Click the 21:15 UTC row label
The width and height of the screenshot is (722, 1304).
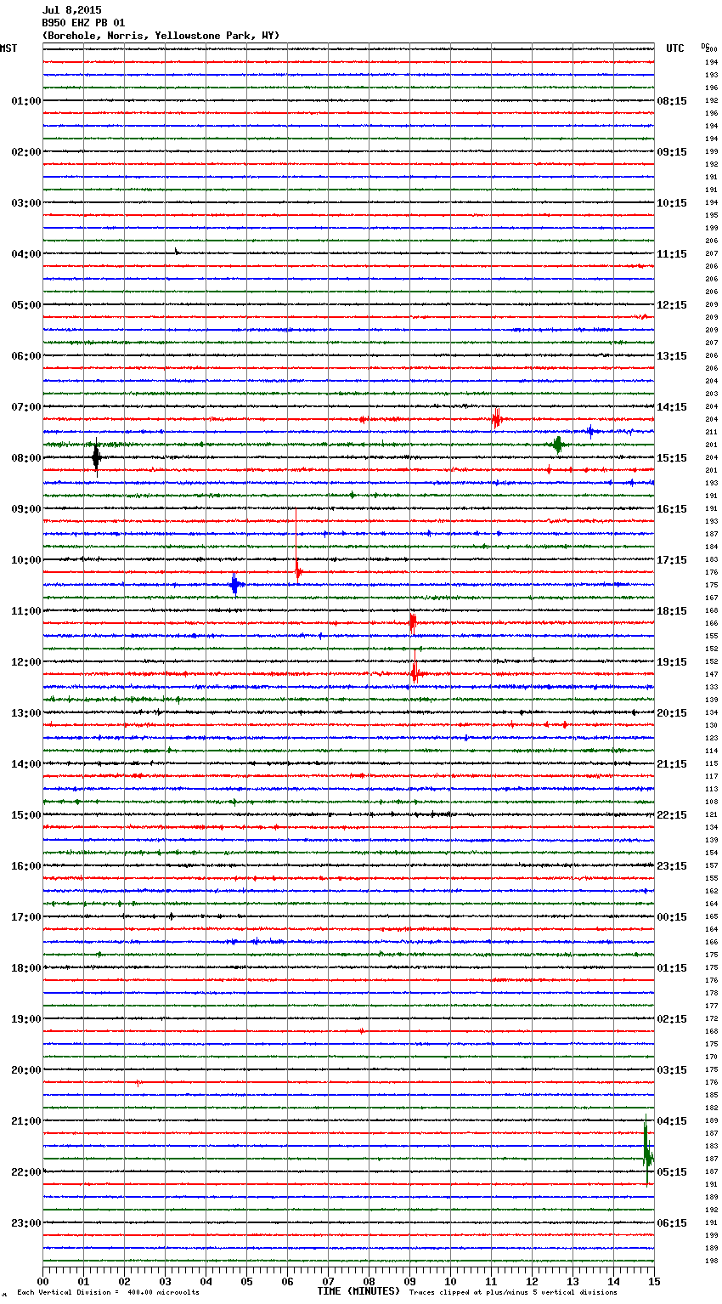click(672, 764)
